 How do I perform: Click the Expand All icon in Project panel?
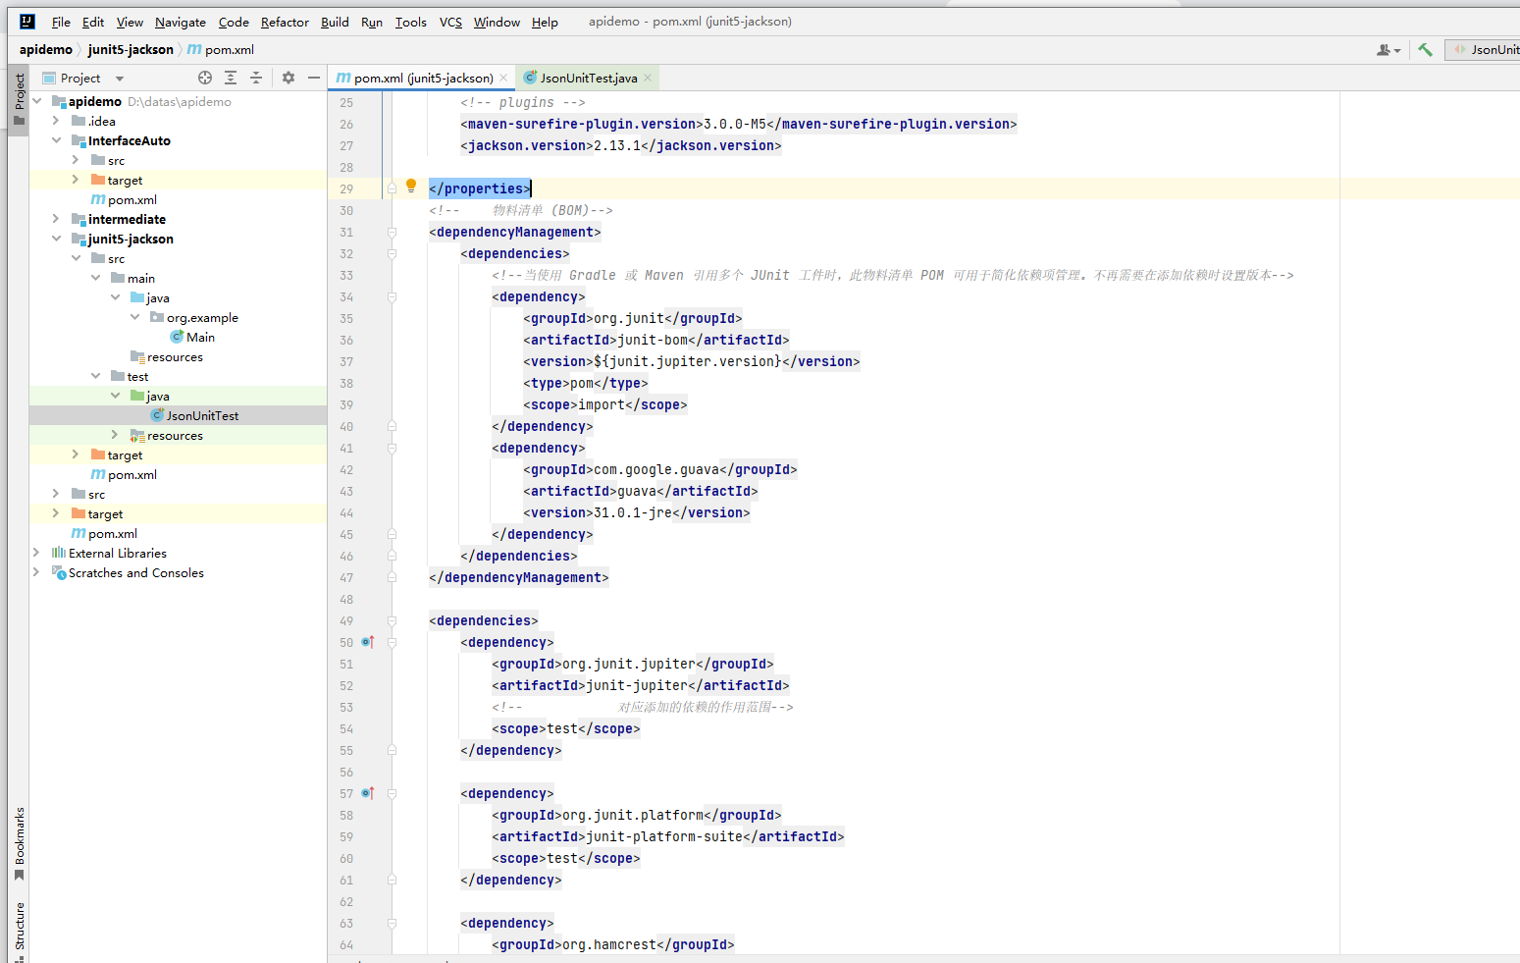(x=231, y=78)
